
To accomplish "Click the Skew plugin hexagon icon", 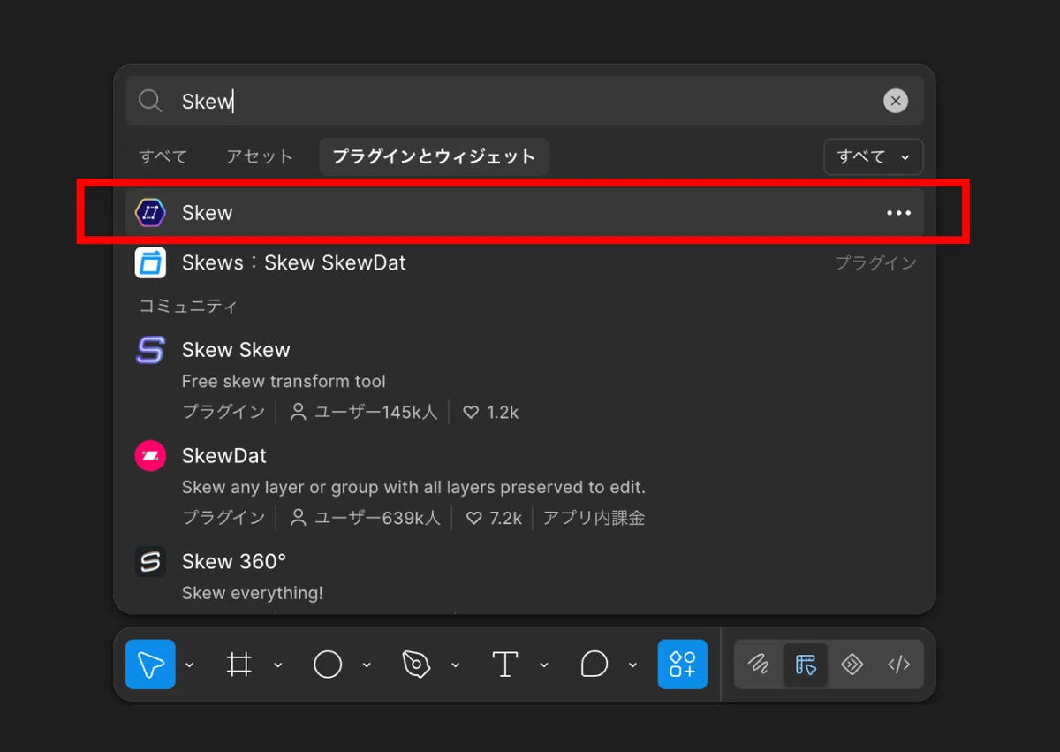I will coord(150,213).
